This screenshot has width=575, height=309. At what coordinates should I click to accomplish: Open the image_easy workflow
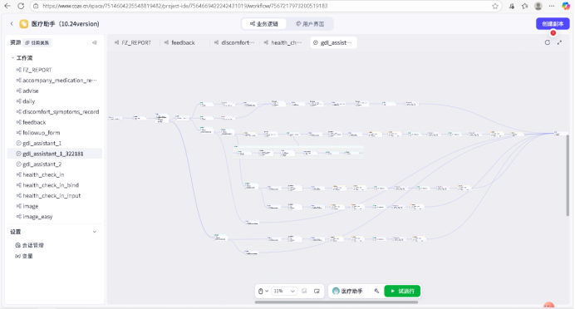(x=54, y=217)
